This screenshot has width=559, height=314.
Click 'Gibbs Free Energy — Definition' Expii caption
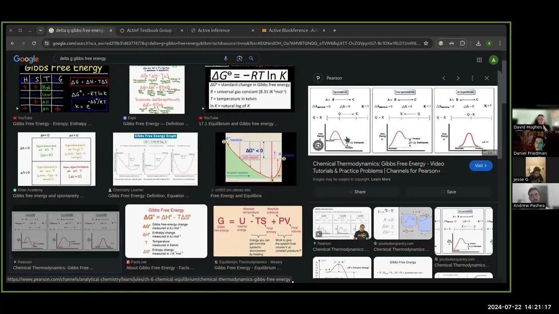pos(156,124)
